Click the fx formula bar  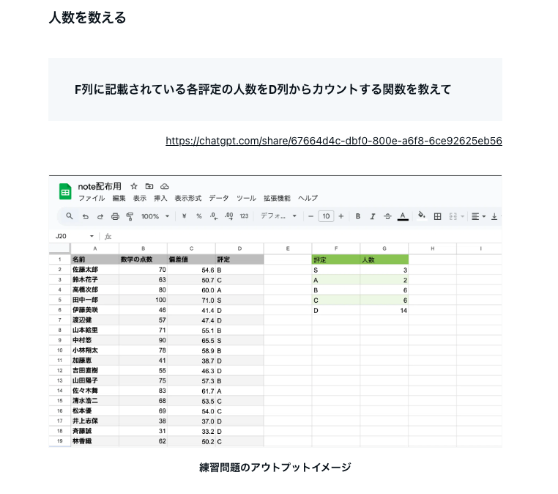pos(302,236)
